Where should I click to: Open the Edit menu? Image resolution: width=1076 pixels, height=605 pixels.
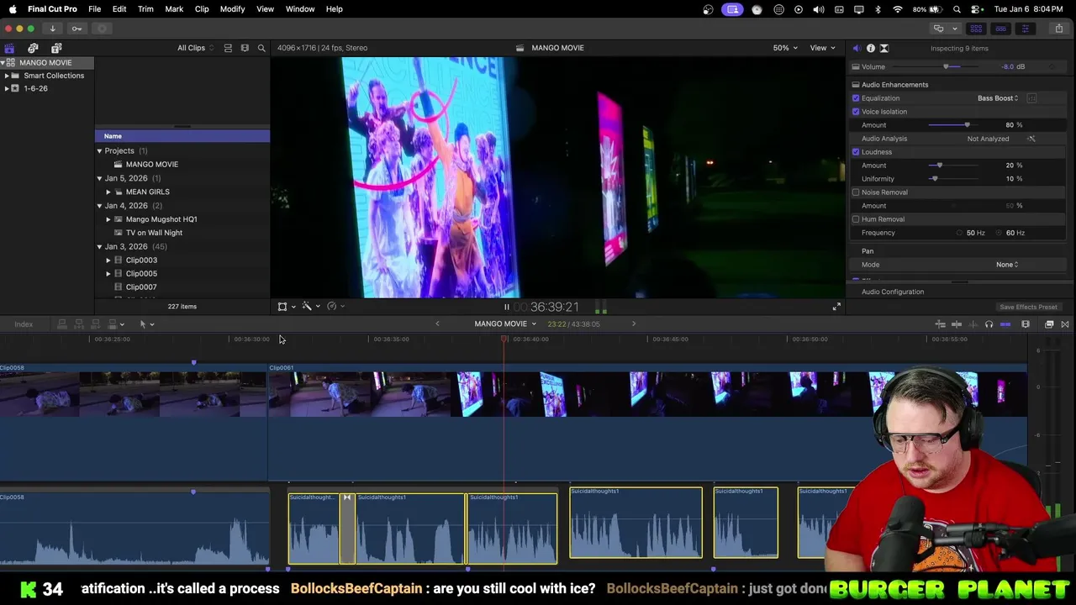pos(119,9)
